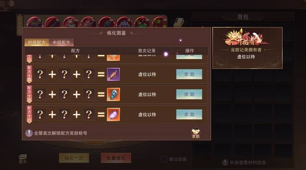This screenshot has width=306, height=170.
Task: Switch to the 初级配方 tab
Action: (x=37, y=42)
